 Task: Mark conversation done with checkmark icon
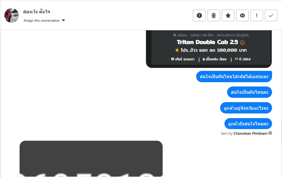(271, 16)
